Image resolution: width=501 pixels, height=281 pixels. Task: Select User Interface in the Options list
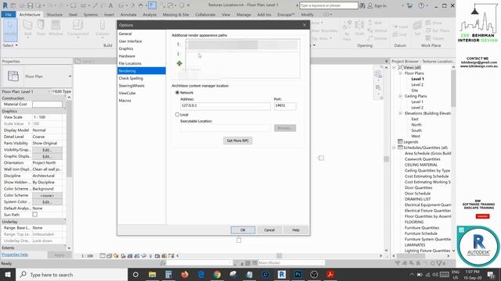130,41
